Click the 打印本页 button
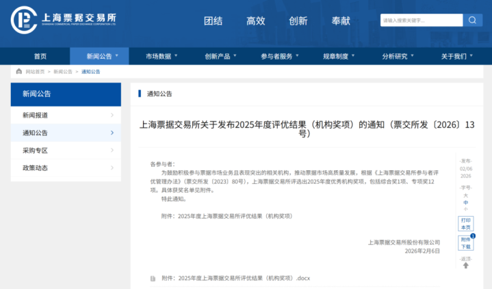This screenshot has width=492, height=289. click(465, 223)
